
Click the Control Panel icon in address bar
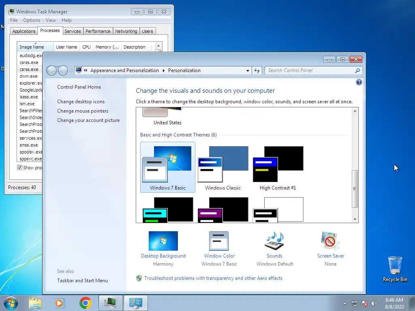(x=79, y=70)
